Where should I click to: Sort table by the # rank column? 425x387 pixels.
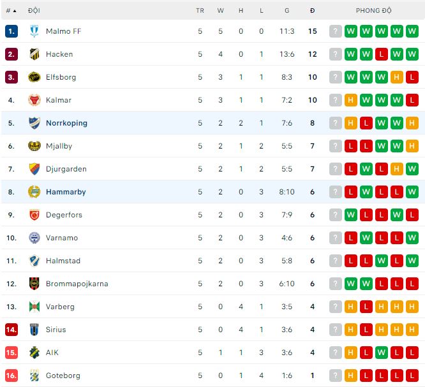11,11
